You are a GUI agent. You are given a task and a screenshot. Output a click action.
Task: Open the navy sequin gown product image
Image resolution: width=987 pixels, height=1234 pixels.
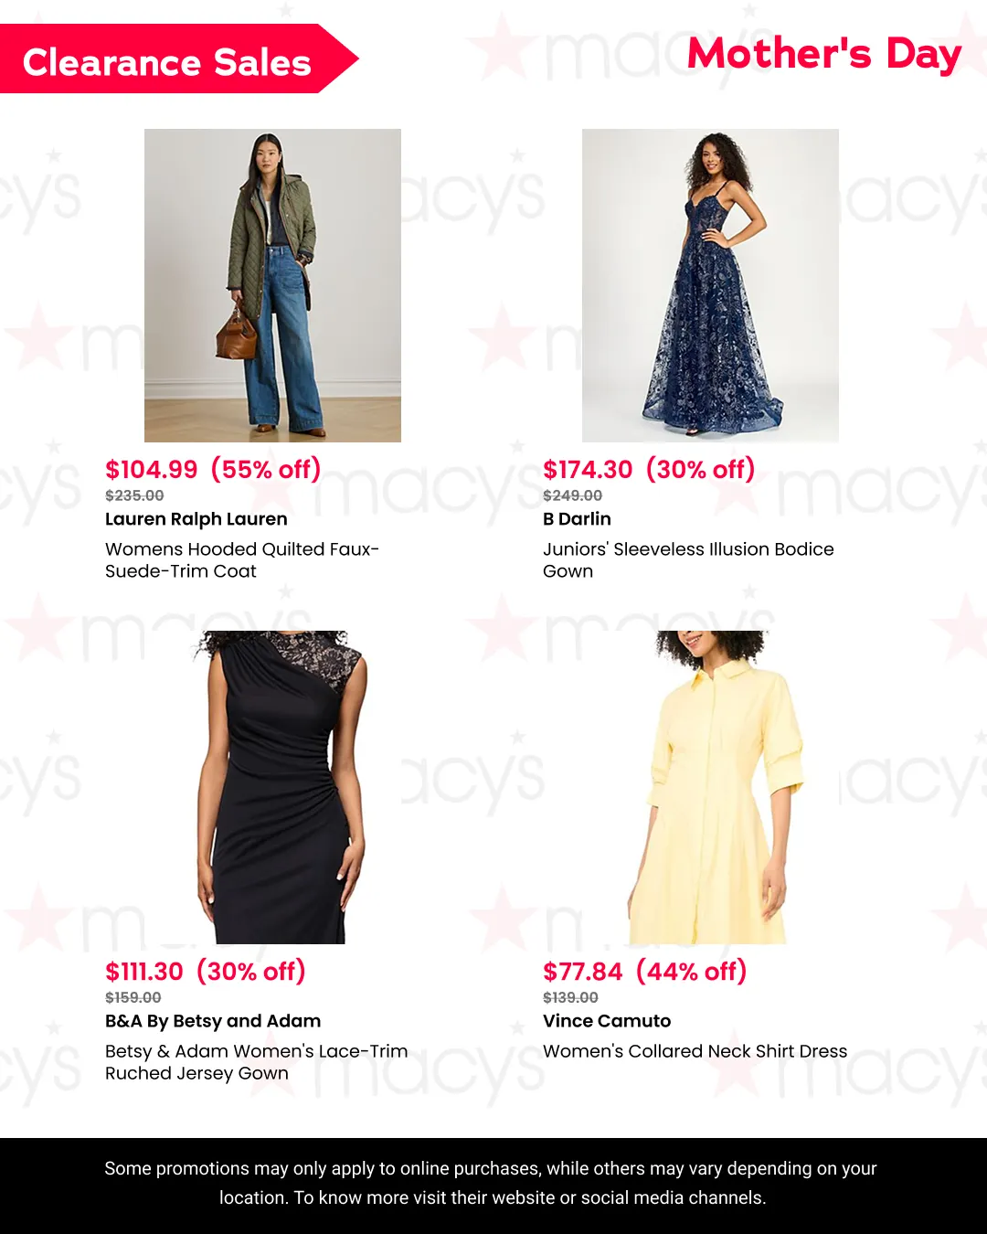(x=710, y=285)
